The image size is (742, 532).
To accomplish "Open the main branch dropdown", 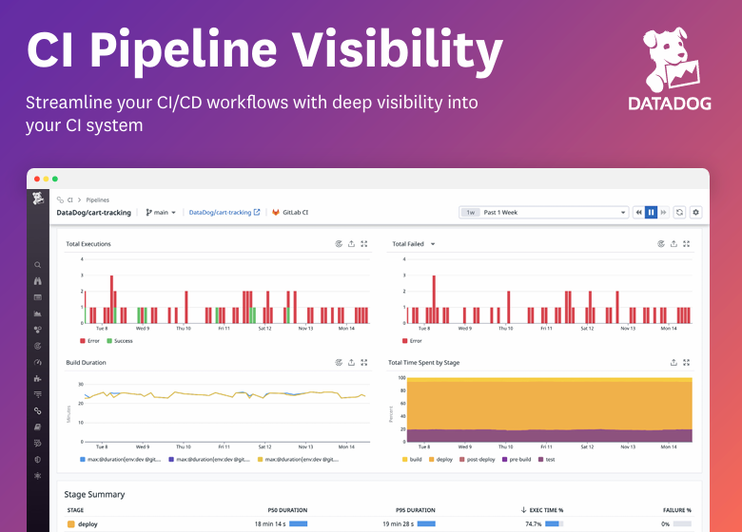I will pyautogui.click(x=161, y=213).
